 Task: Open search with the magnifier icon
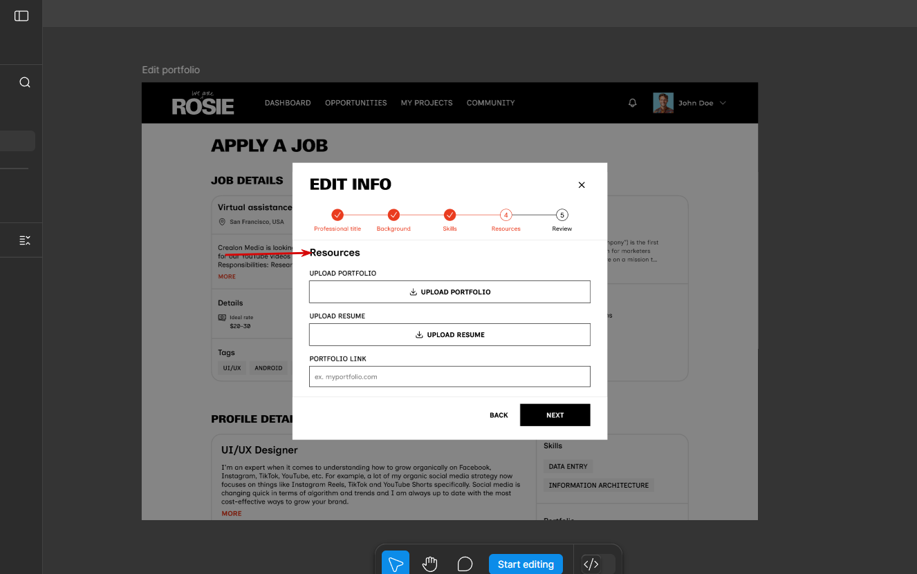coord(25,82)
